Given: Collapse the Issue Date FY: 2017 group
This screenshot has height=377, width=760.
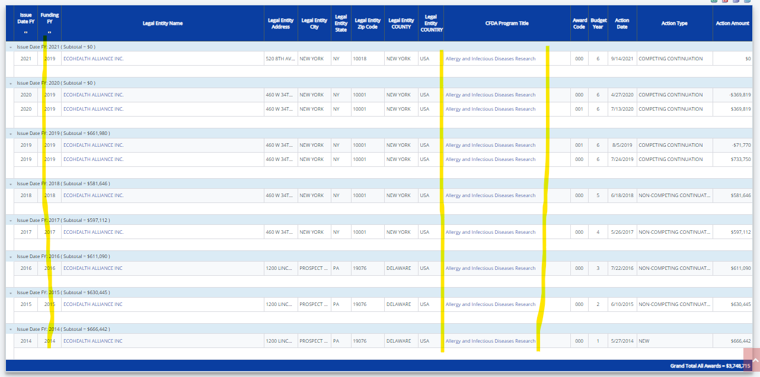Looking at the screenshot, I should (x=10, y=220).
